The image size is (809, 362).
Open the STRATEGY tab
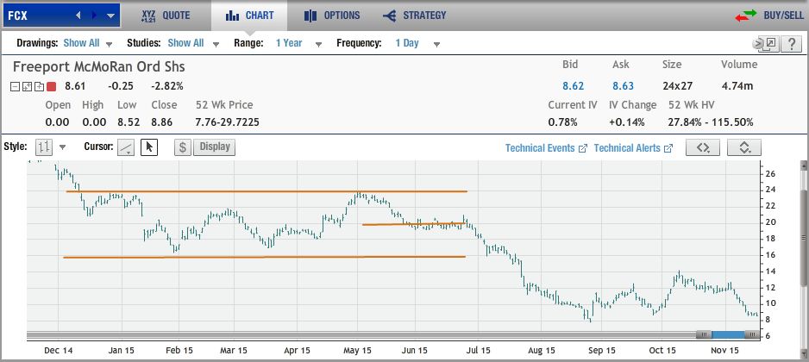click(414, 16)
